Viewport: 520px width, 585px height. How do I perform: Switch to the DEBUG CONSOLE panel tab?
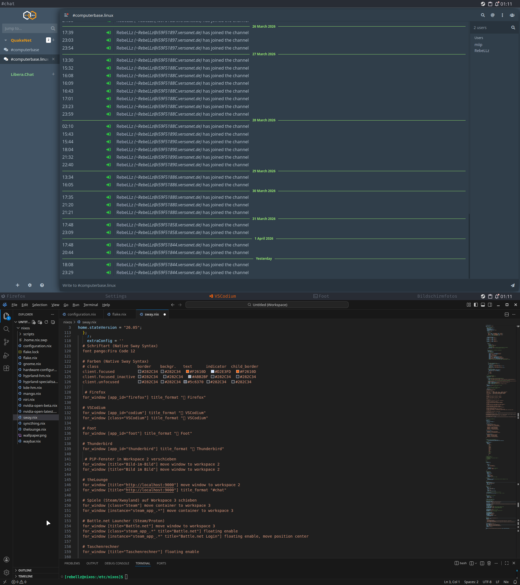pyautogui.click(x=117, y=563)
